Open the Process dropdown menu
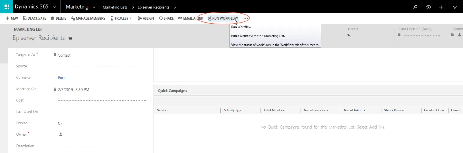 [121, 18]
